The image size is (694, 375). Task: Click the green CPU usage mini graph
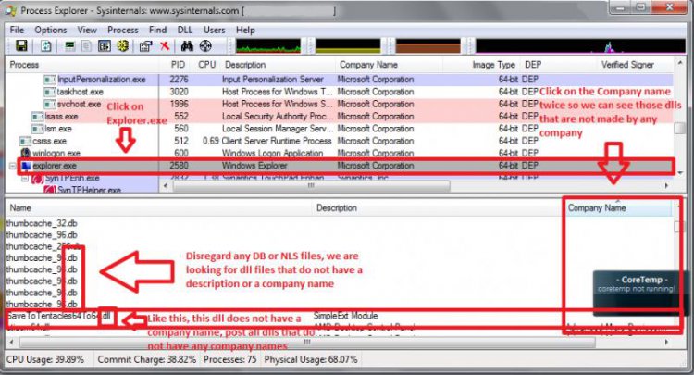coord(267,46)
